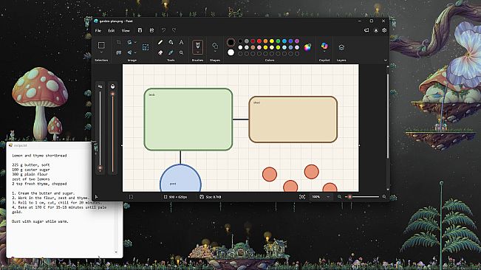Collapse the ribbon with the chevron

pyautogui.click(x=385, y=60)
